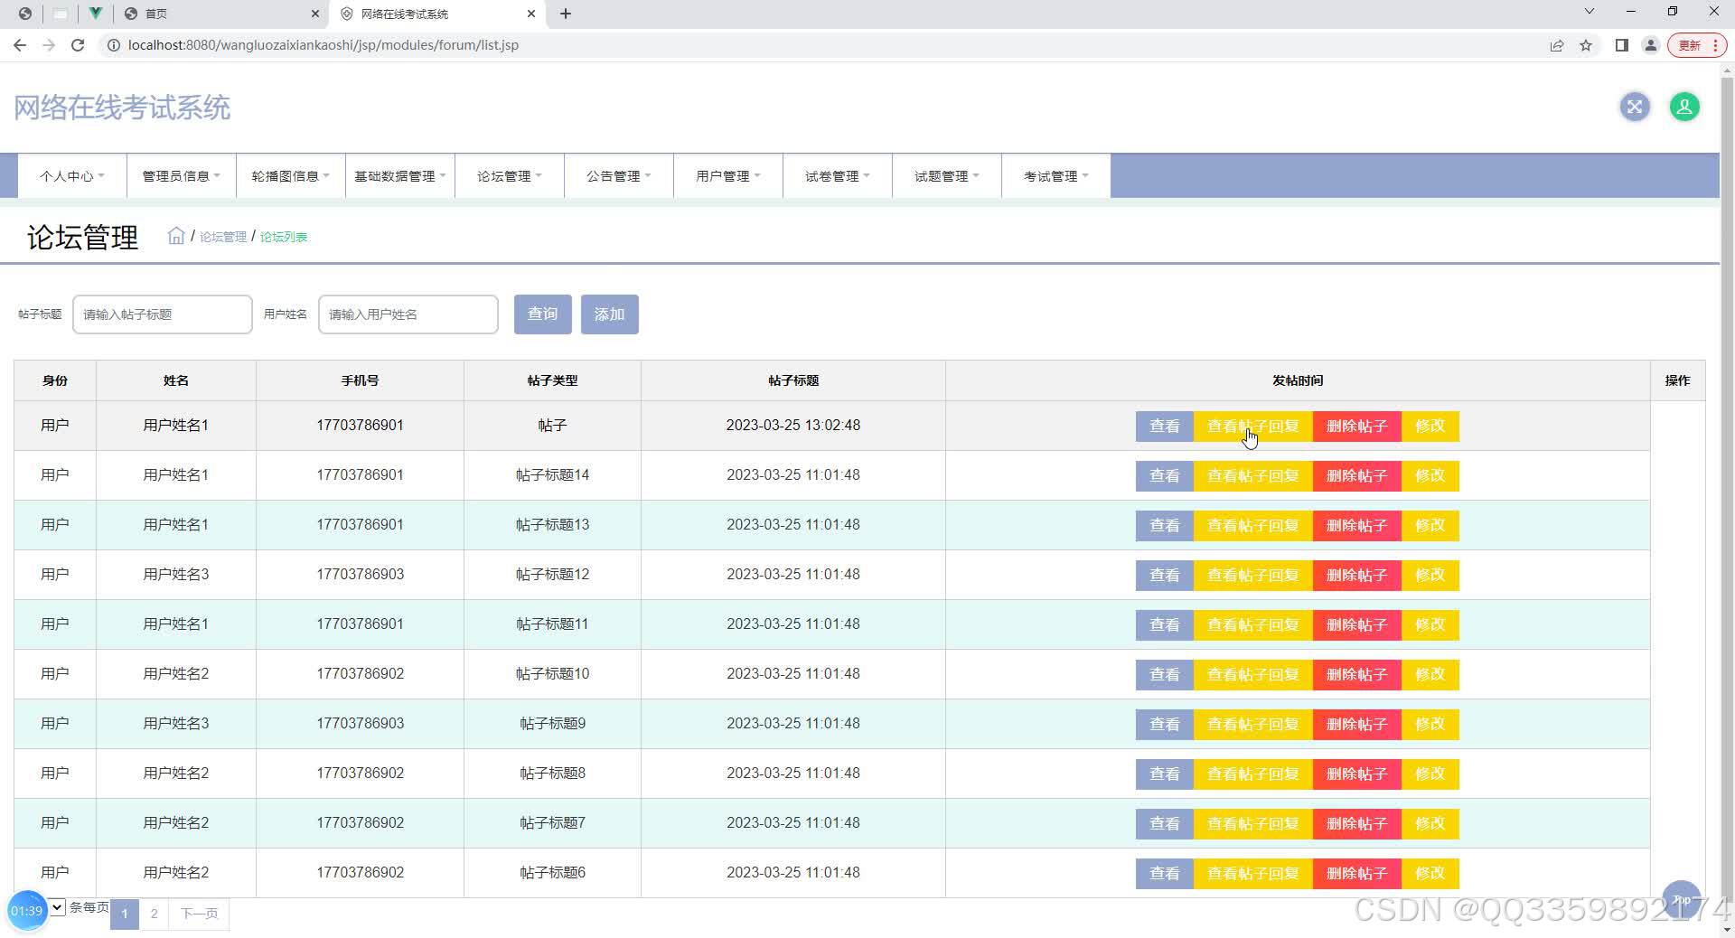
Task: Click 查看 for 帖子标题7
Action: [1164, 824]
